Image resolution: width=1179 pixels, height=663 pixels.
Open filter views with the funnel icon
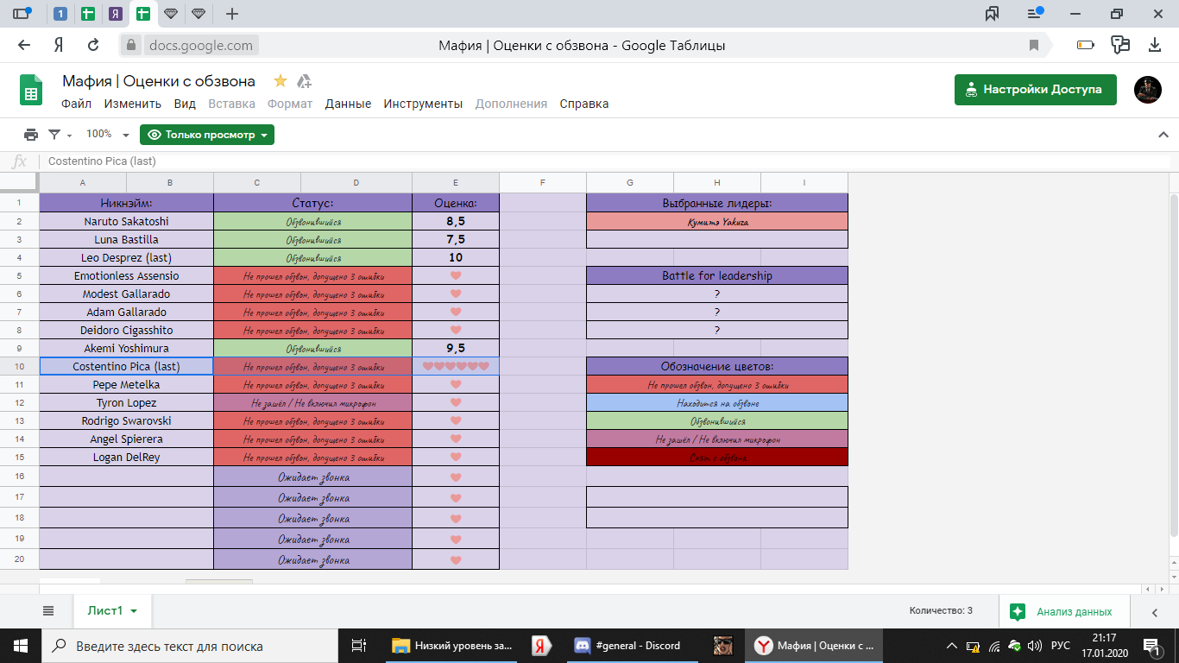click(54, 135)
